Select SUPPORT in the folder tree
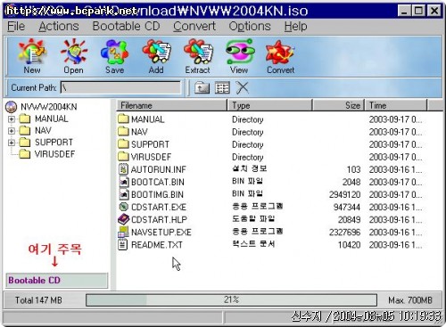Screen dimensions: 446x327 coord(54,143)
